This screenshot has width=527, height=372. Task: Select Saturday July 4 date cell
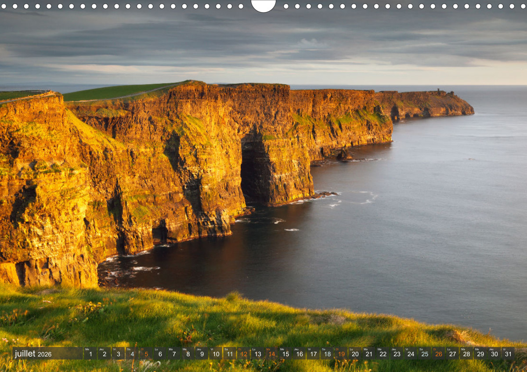coord(132,354)
